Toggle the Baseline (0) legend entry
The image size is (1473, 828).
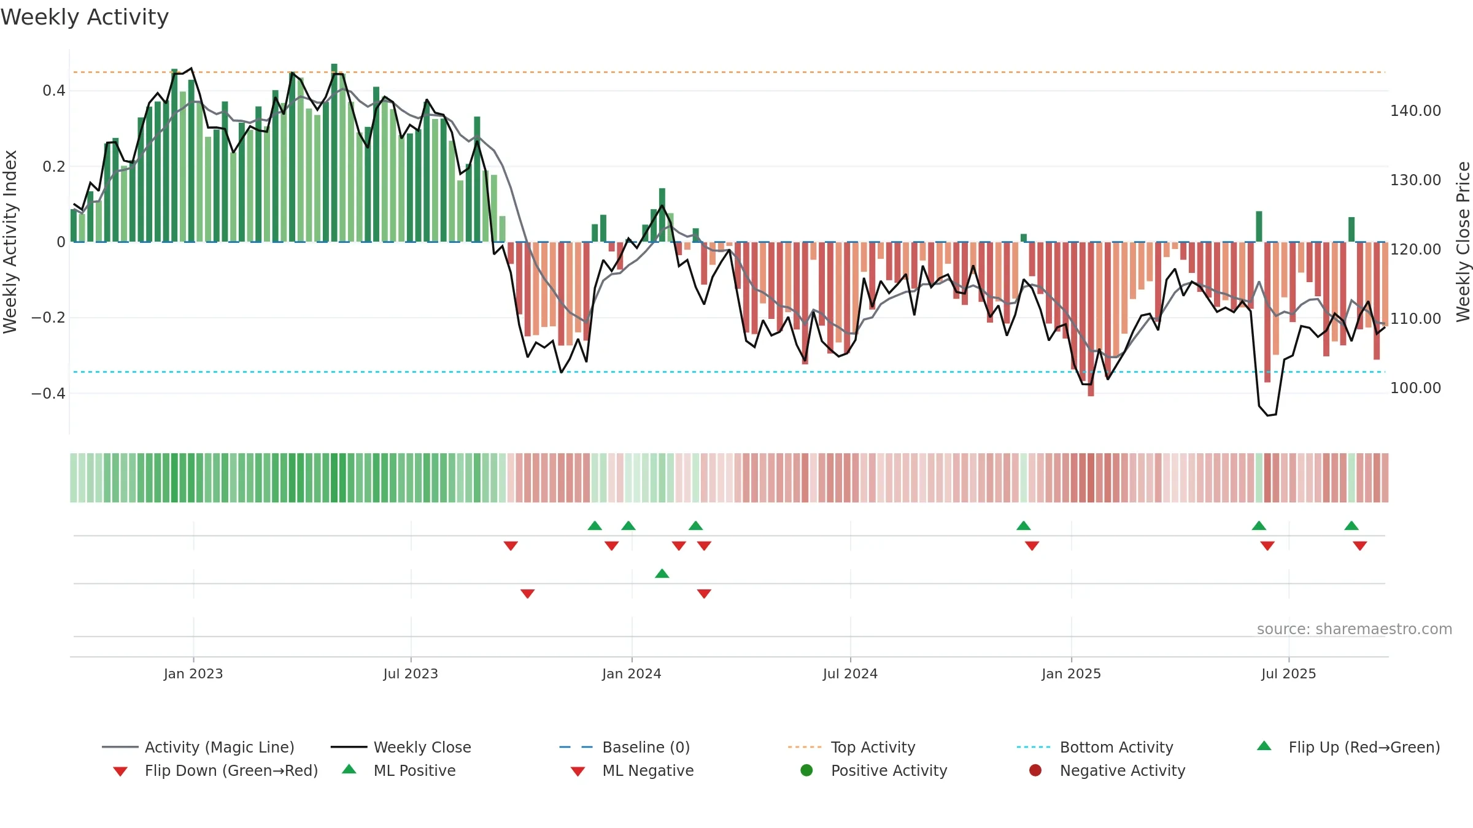(625, 747)
